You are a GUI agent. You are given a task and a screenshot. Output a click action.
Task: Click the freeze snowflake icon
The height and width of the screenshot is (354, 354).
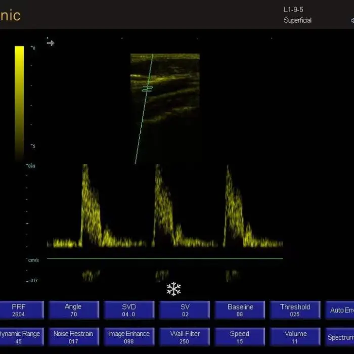pyautogui.click(x=173, y=289)
